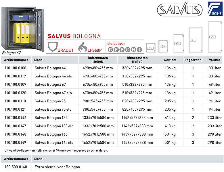Click the smallest safe size silhouette
Image resolution: width=224 pixels, height=172 pixels.
tap(150, 48)
